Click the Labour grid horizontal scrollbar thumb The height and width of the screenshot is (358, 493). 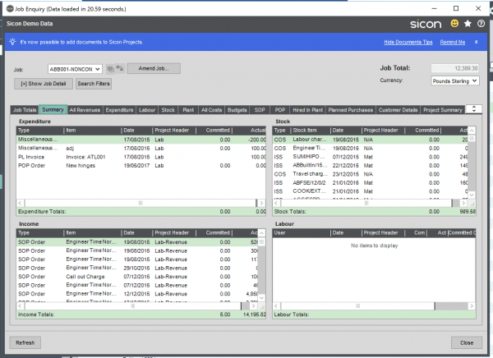pyautogui.click(x=357, y=305)
